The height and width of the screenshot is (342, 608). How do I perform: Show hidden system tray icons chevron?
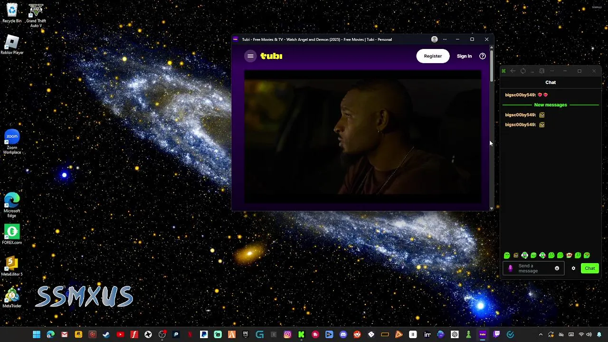click(541, 335)
